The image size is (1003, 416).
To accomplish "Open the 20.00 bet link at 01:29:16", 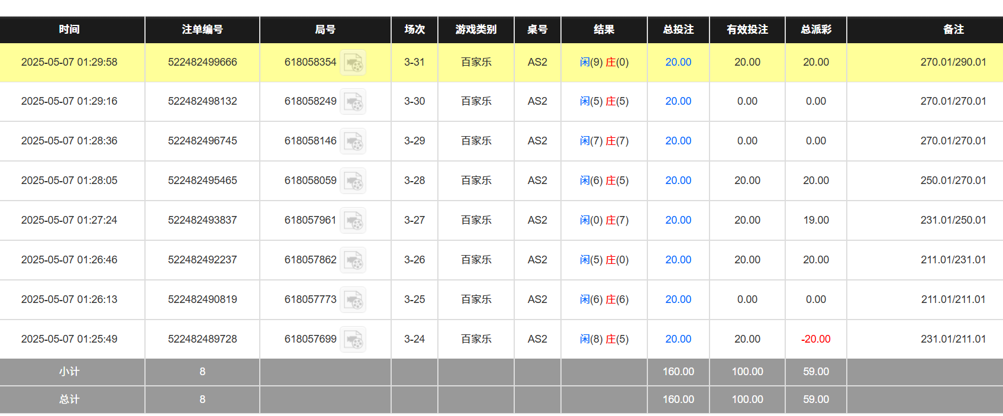I will point(678,101).
